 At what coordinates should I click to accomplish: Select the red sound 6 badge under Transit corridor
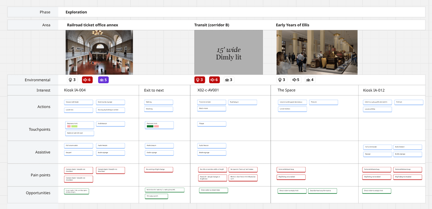214,80
